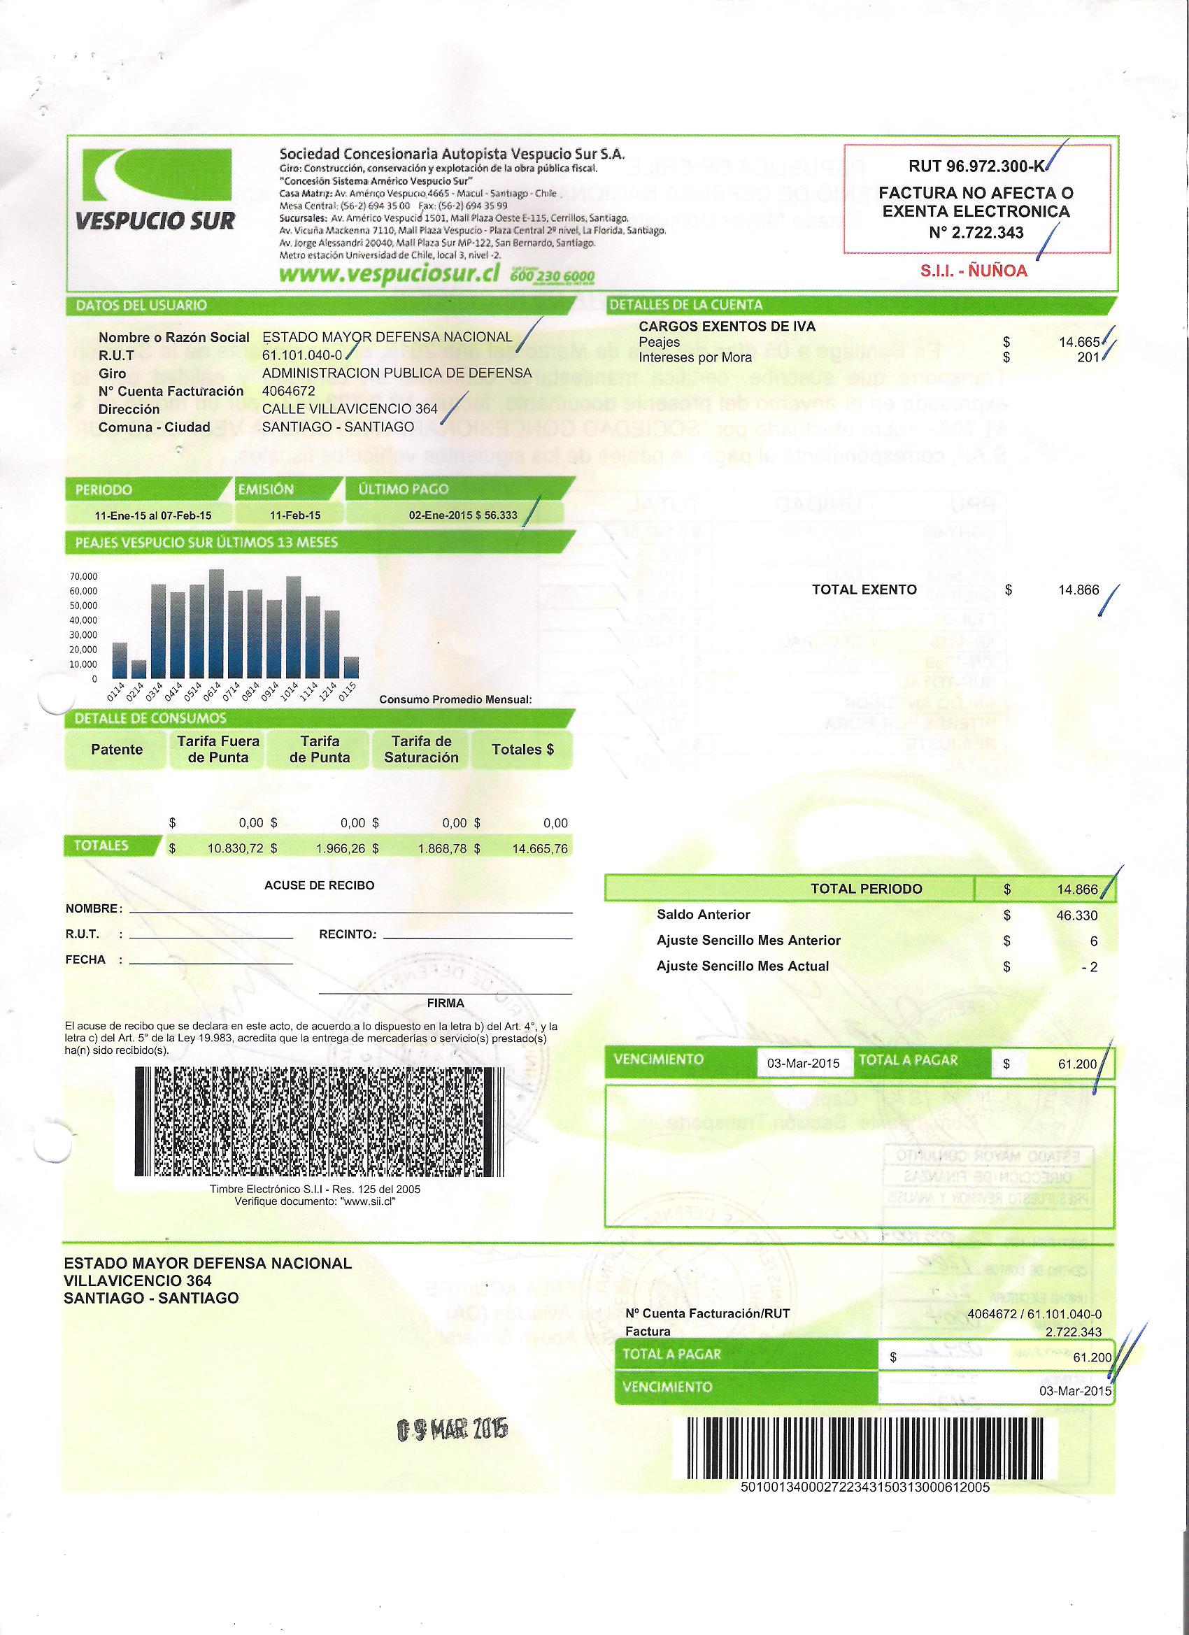The width and height of the screenshot is (1189, 1635).
Task: Click the S.I.I electronic stamp 2D barcode
Action: [319, 1122]
